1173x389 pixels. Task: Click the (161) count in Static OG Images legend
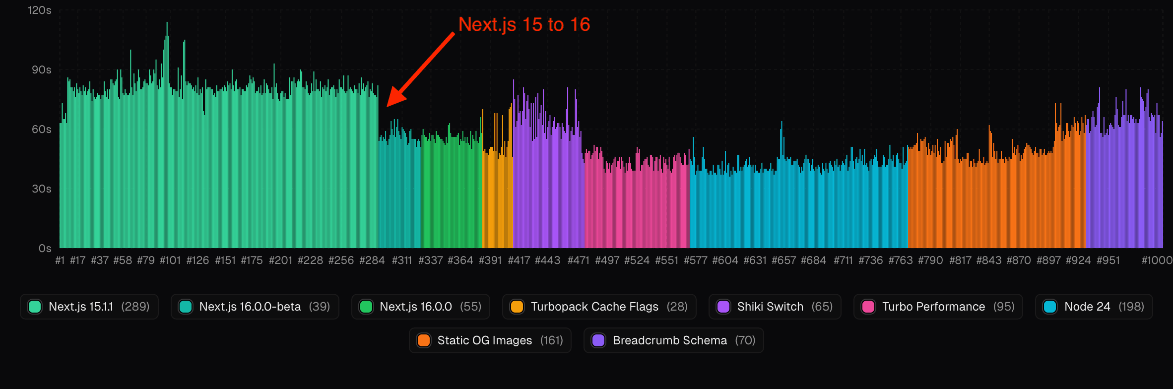click(x=552, y=340)
